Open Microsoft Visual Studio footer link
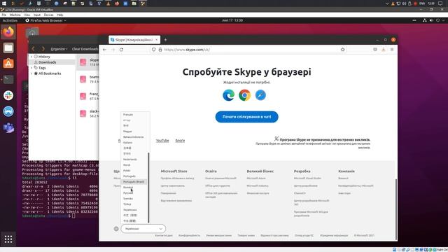This screenshot has height=252, width=448. 307,178
